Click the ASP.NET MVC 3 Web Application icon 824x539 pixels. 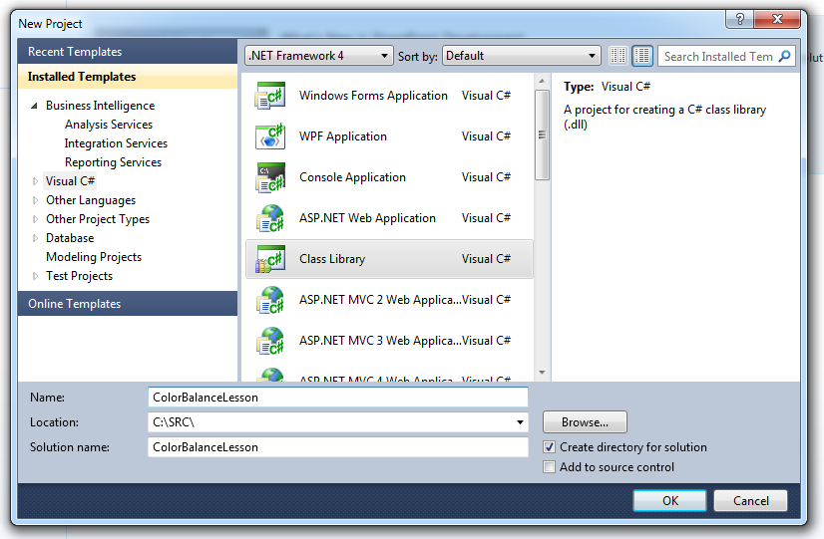click(x=270, y=341)
